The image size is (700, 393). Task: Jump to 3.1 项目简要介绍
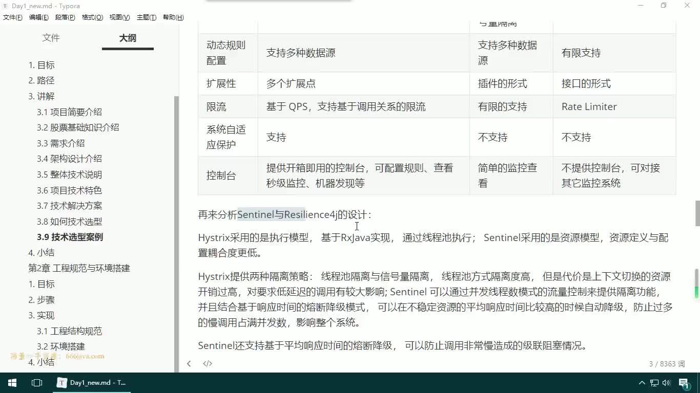coord(69,112)
